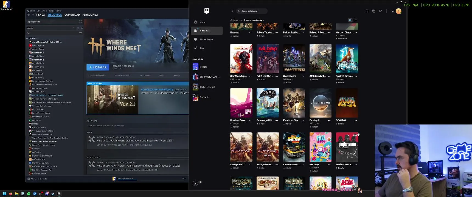This screenshot has height=197, width=472.
Task: Open Fab in Epic sidebar
Action: 207,48
